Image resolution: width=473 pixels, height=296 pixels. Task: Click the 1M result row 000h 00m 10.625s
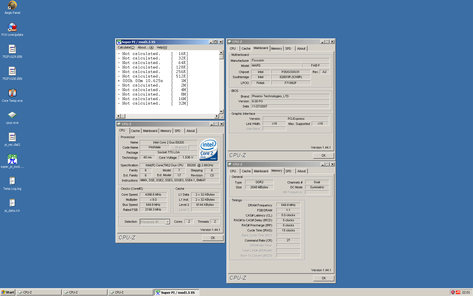click(153, 81)
